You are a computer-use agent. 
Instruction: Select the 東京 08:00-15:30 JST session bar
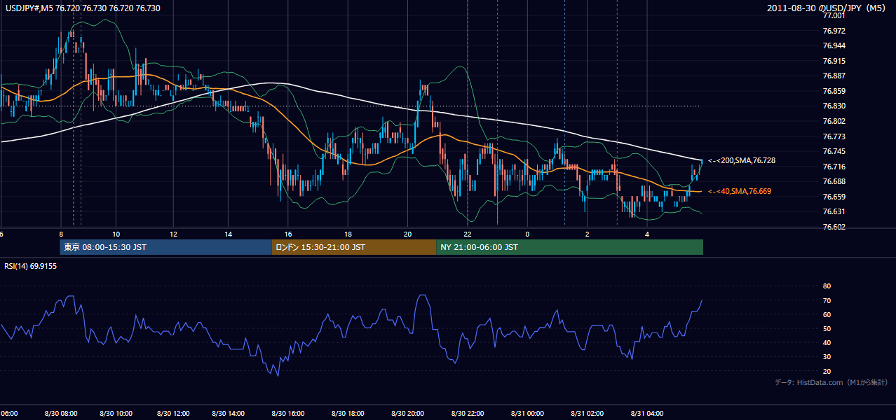point(166,247)
